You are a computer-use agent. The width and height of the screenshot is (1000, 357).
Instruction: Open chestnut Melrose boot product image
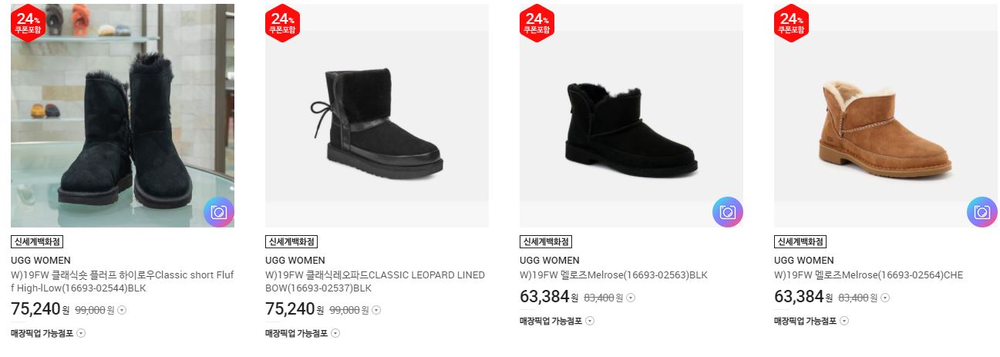click(886, 116)
